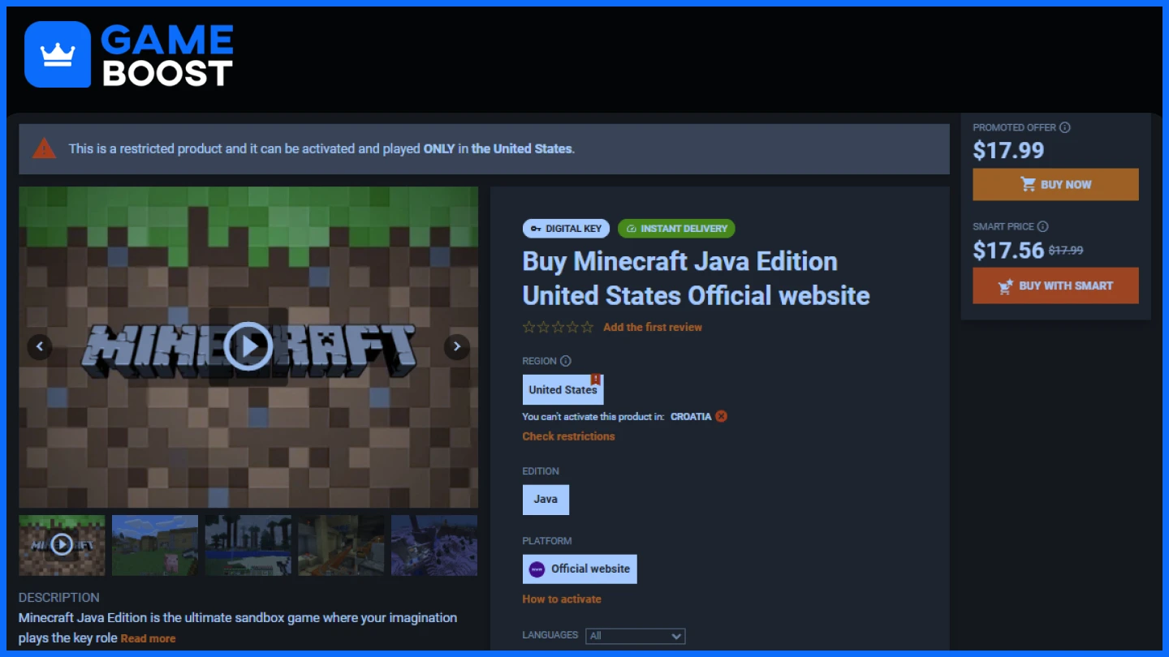Select the fourth gallery thumbnail
The height and width of the screenshot is (657, 1169).
(341, 545)
